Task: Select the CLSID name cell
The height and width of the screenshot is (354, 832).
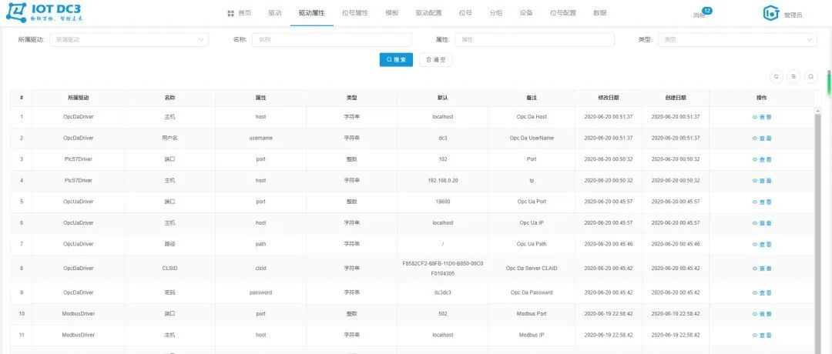Action: (x=169, y=268)
